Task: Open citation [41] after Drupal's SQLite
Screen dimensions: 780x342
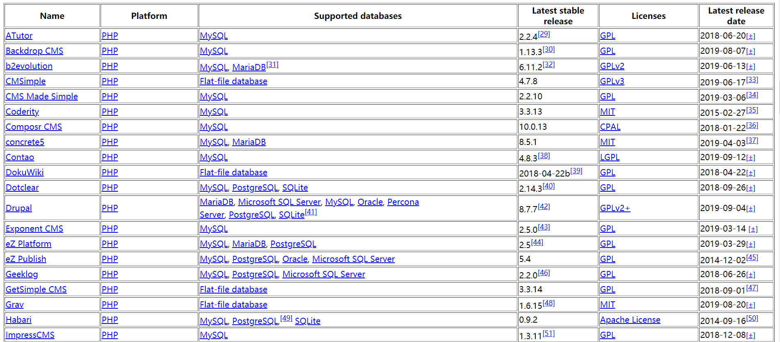Action: tap(311, 212)
